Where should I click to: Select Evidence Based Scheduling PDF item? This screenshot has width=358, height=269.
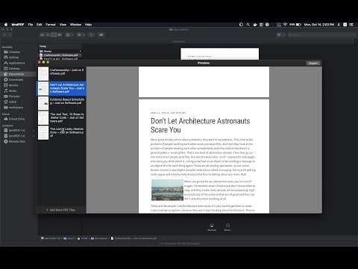pyautogui.click(x=61, y=103)
